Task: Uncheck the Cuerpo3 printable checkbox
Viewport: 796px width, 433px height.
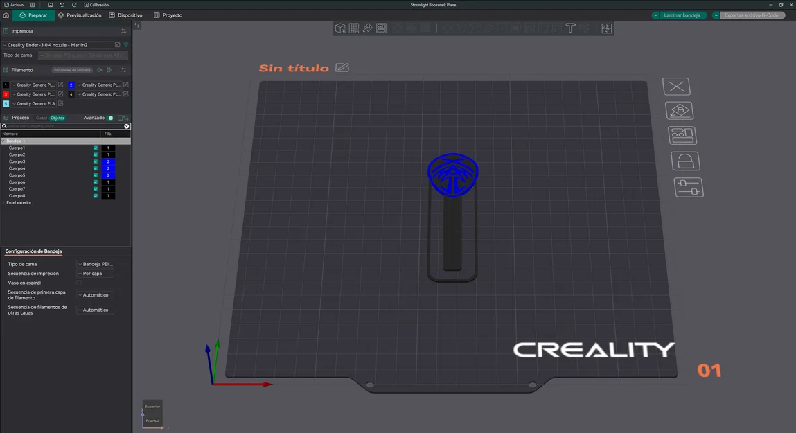Action: point(96,161)
